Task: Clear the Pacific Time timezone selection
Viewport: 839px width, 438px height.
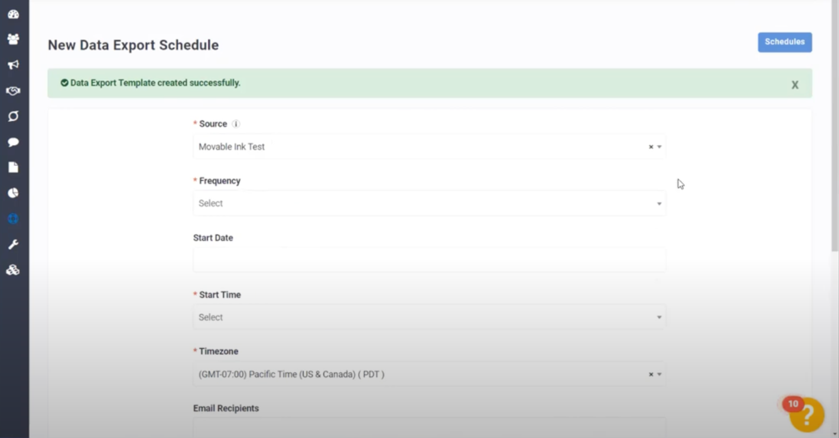Action: pyautogui.click(x=651, y=375)
